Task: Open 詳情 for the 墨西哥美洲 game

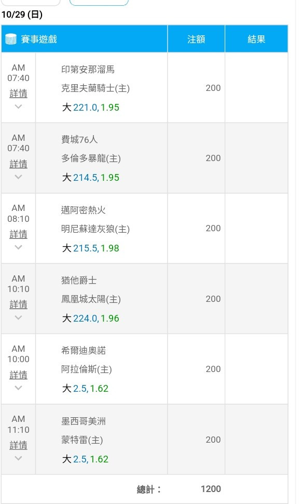Action: (x=18, y=445)
